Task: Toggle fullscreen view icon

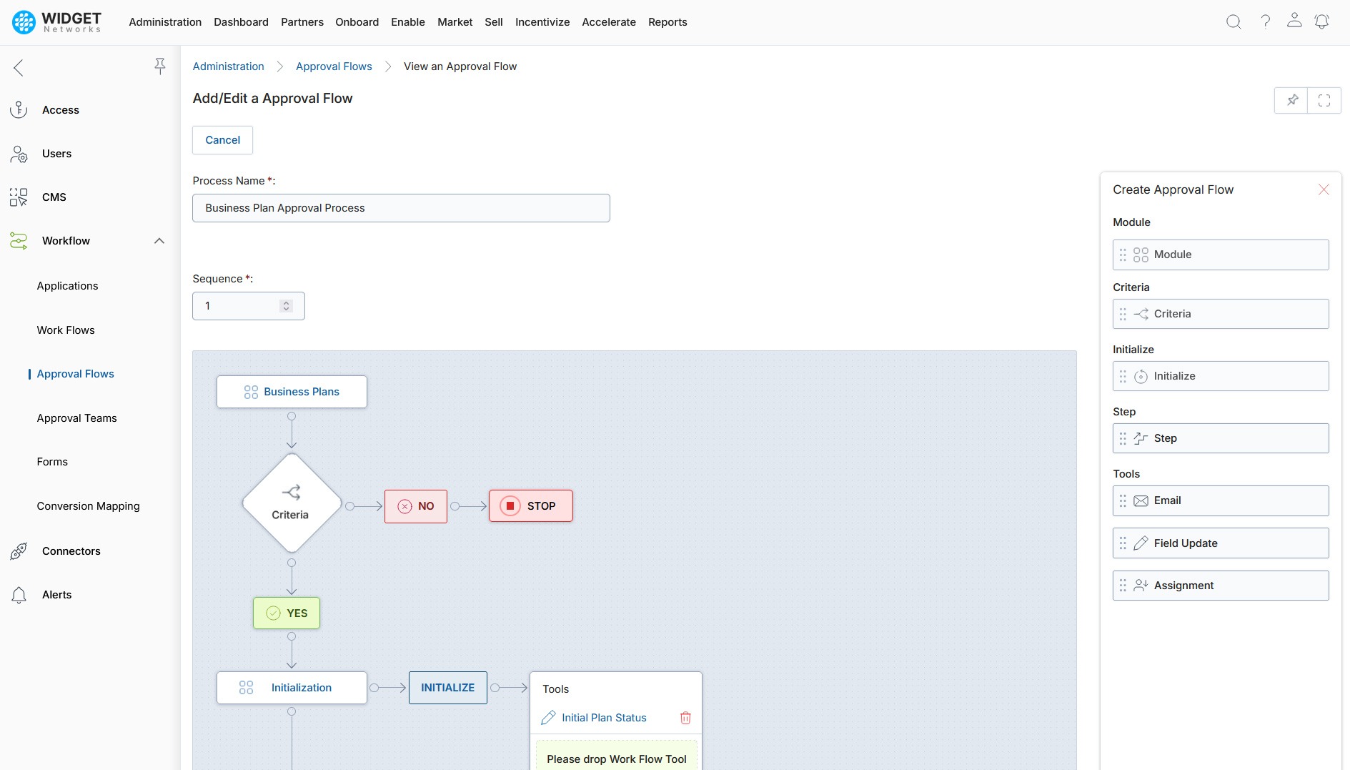Action: tap(1324, 101)
